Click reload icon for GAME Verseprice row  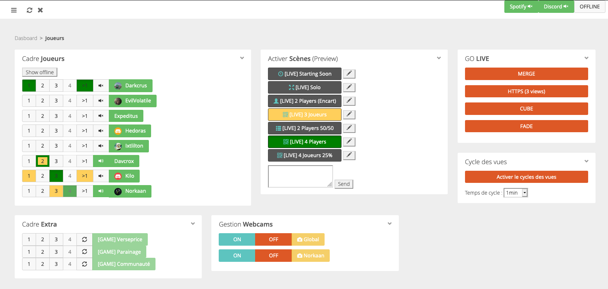(85, 239)
